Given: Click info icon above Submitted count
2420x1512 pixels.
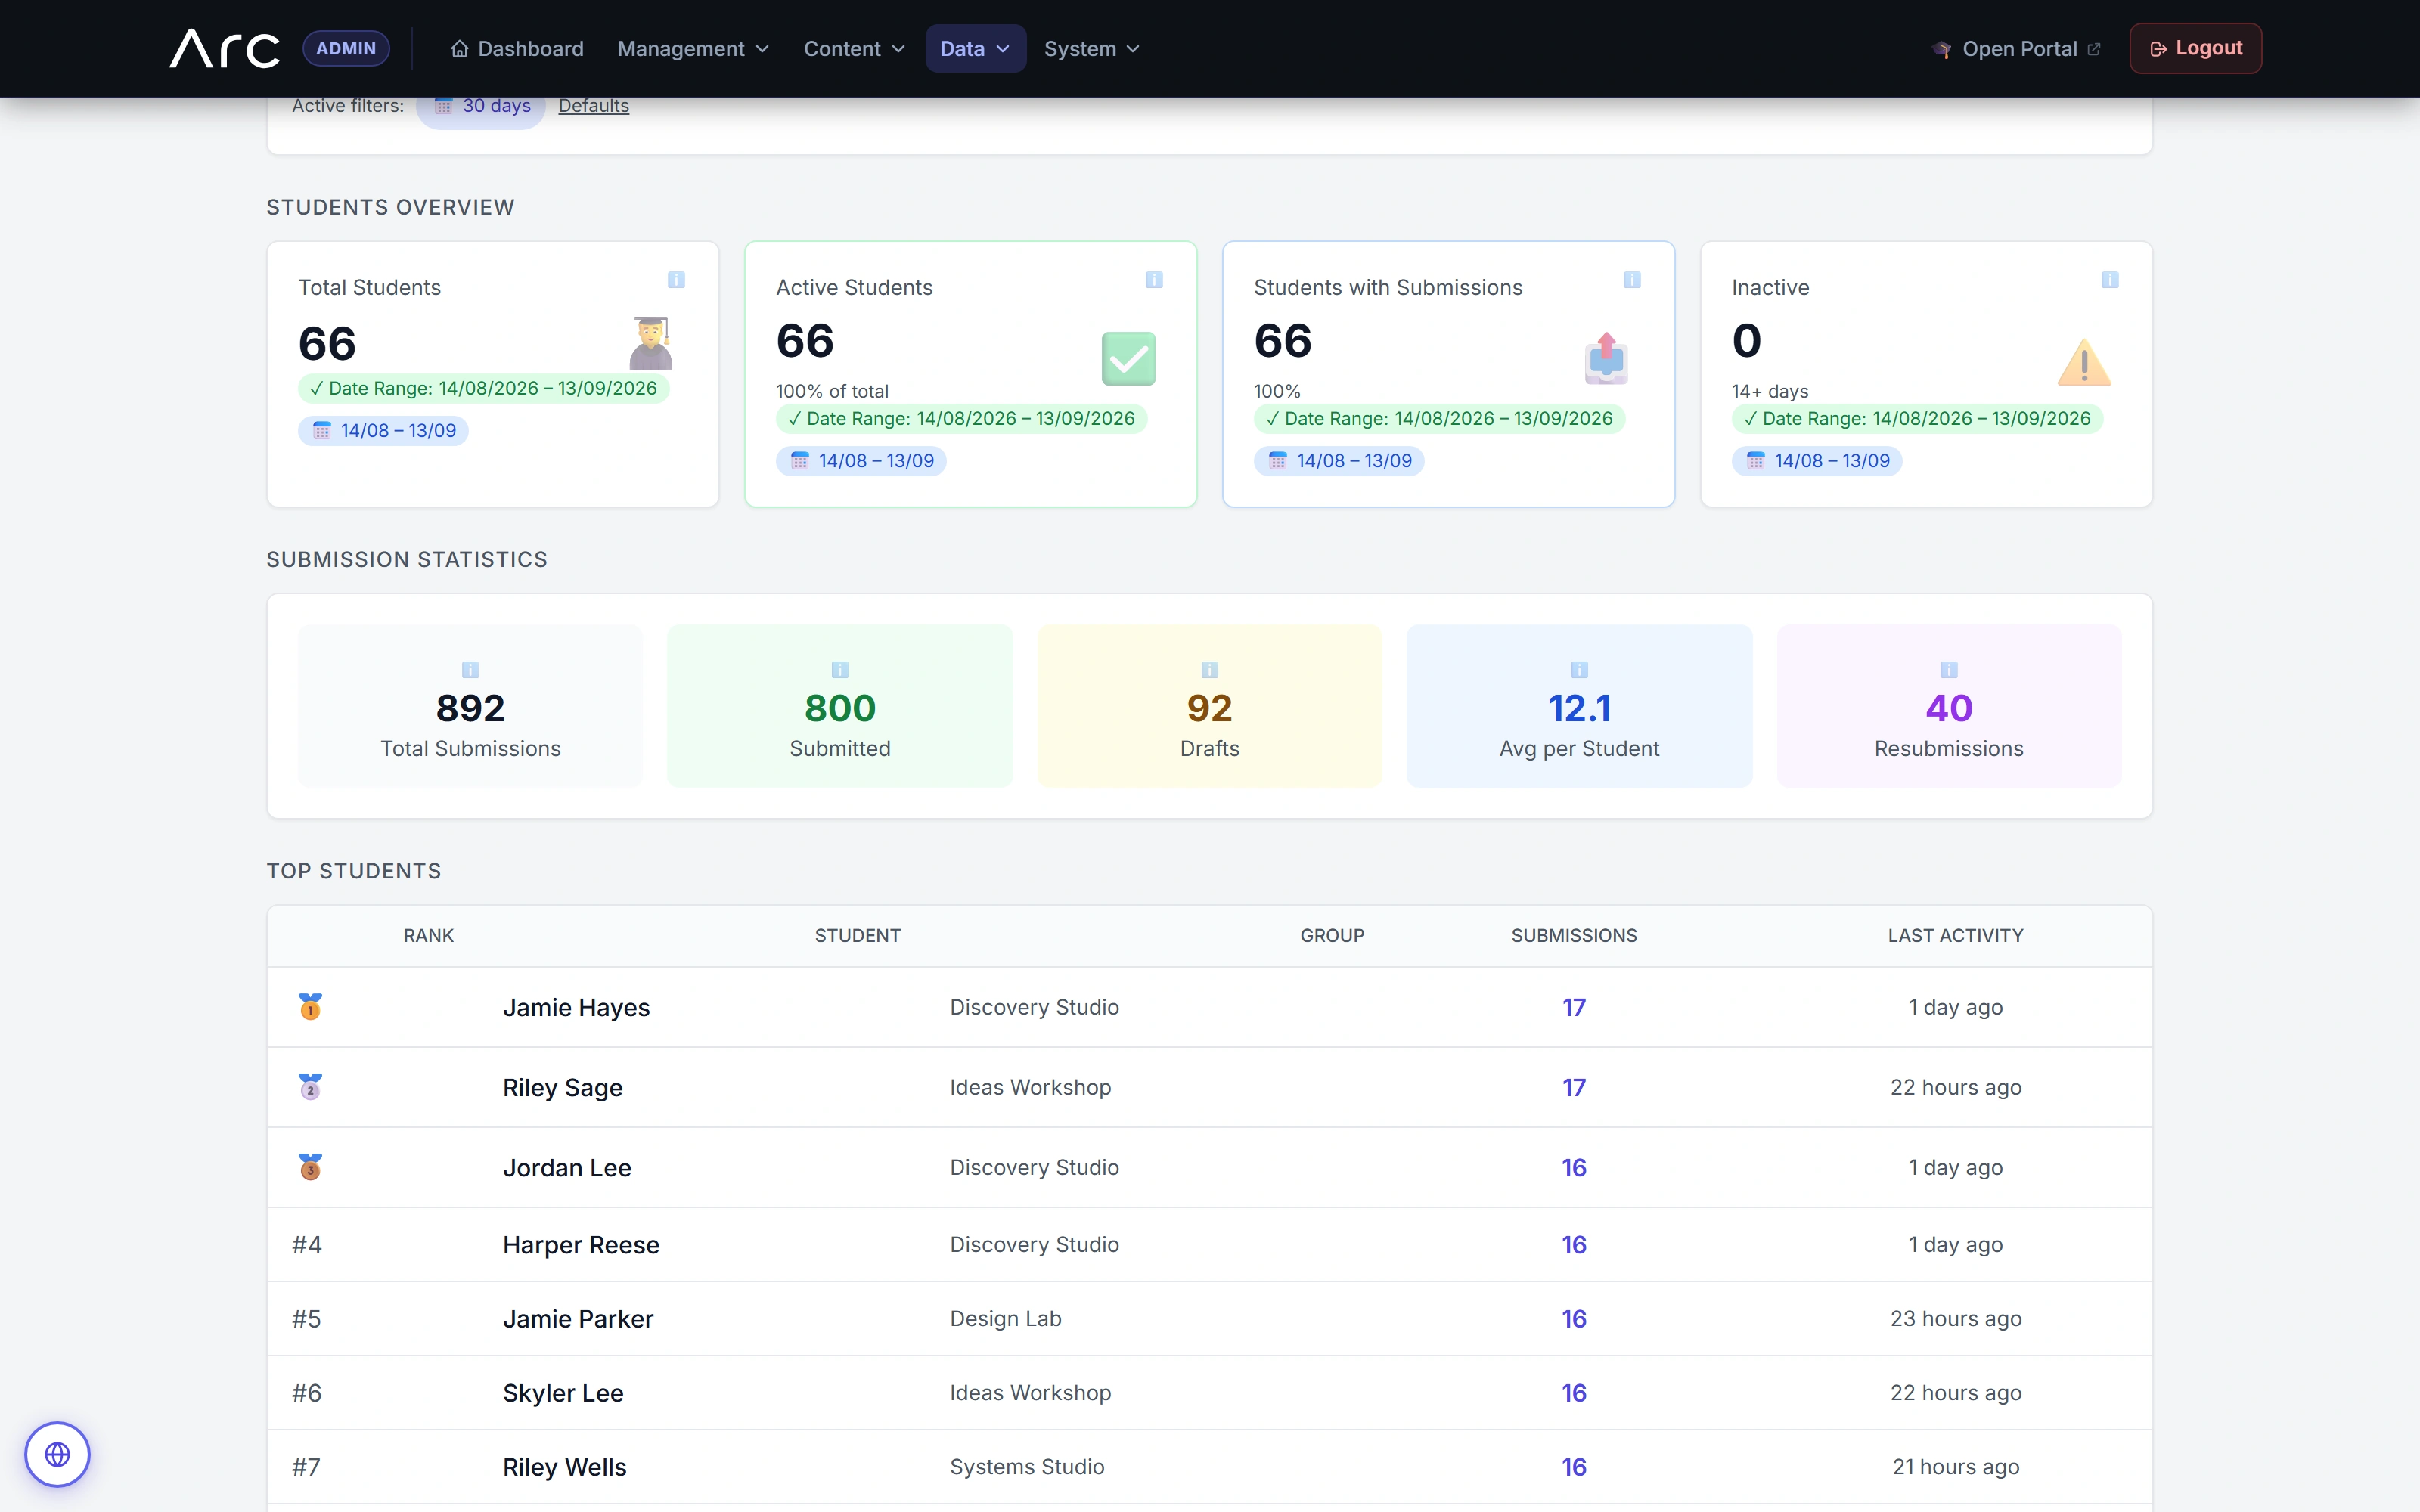Looking at the screenshot, I should tap(840, 669).
